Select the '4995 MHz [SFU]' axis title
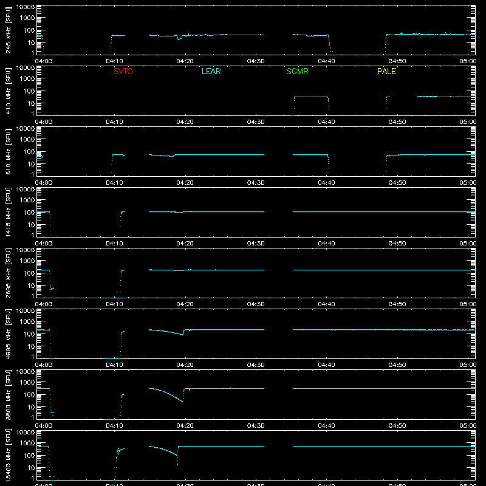Image resolution: width=486 pixels, height=486 pixels. point(9,334)
